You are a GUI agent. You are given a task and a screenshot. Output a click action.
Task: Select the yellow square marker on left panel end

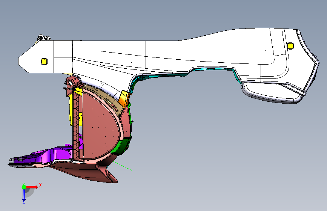pyautogui.click(x=44, y=62)
